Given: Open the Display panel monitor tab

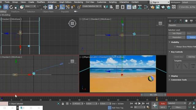Looking at the screenshot, I should click(191, 21).
